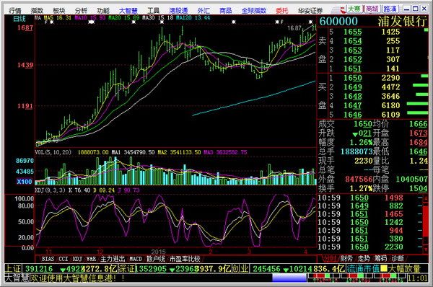Switch to the 财务 panel tab
The image size is (433, 287).
(346, 259)
